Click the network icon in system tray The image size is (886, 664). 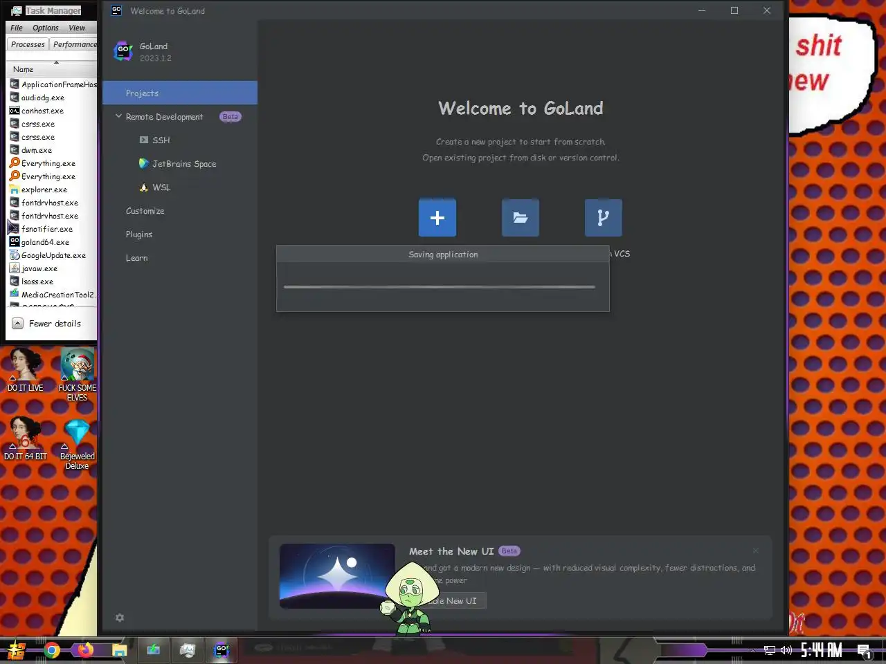click(769, 650)
